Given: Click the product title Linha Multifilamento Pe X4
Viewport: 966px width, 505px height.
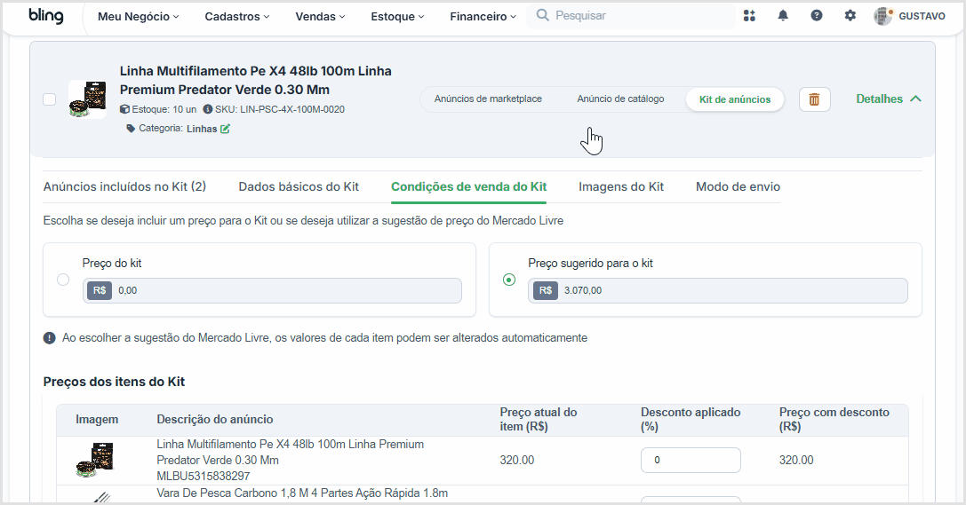Looking at the screenshot, I should tap(256, 80).
